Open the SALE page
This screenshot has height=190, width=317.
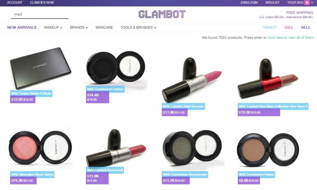(x=289, y=27)
